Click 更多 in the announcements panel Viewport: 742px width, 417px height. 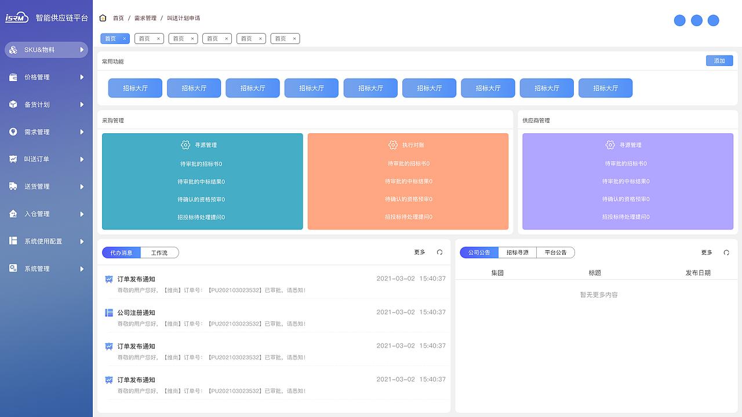707,253
